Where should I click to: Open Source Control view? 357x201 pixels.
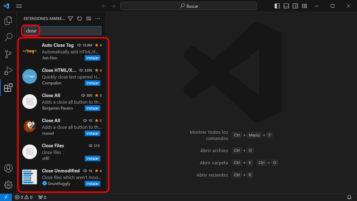(x=8, y=54)
